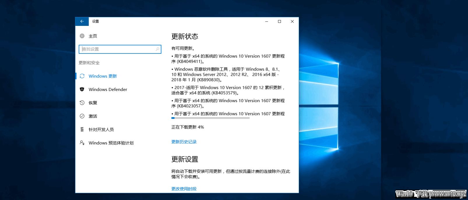Image resolution: width=468 pixels, height=200 pixels.
Task: Click the Windows 预览体验计划 person icon
Action: click(82, 143)
